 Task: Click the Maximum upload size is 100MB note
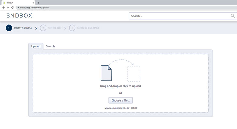121,108
